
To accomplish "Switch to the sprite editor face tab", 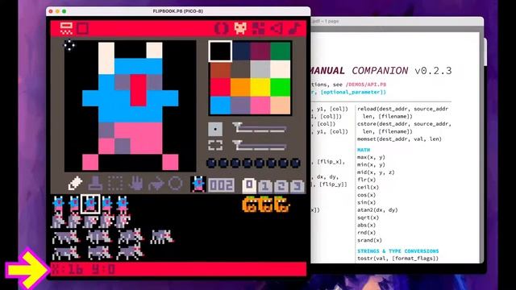I will (x=240, y=28).
